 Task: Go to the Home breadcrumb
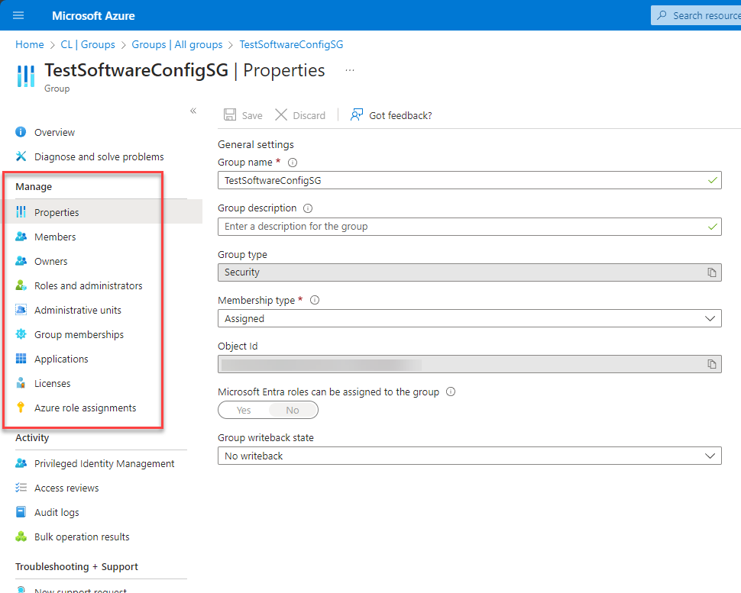(29, 44)
